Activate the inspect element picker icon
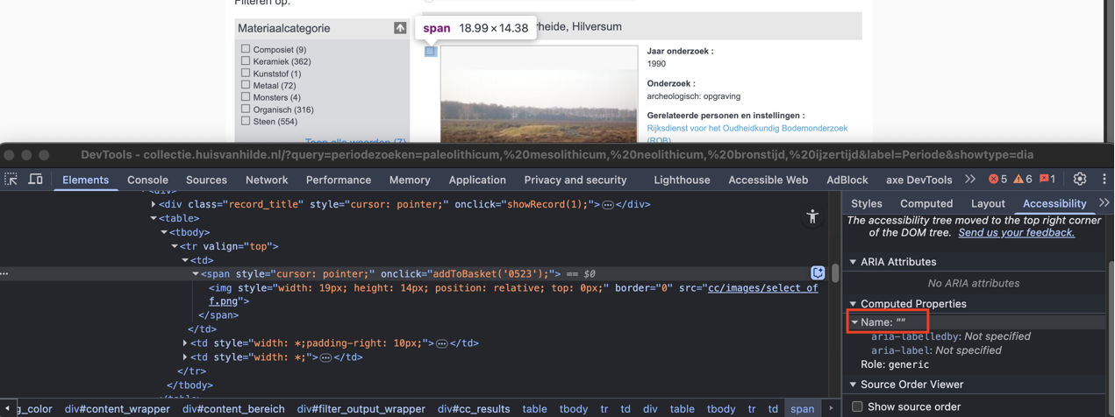Screen dimensions: 1115x417 click(x=11, y=180)
